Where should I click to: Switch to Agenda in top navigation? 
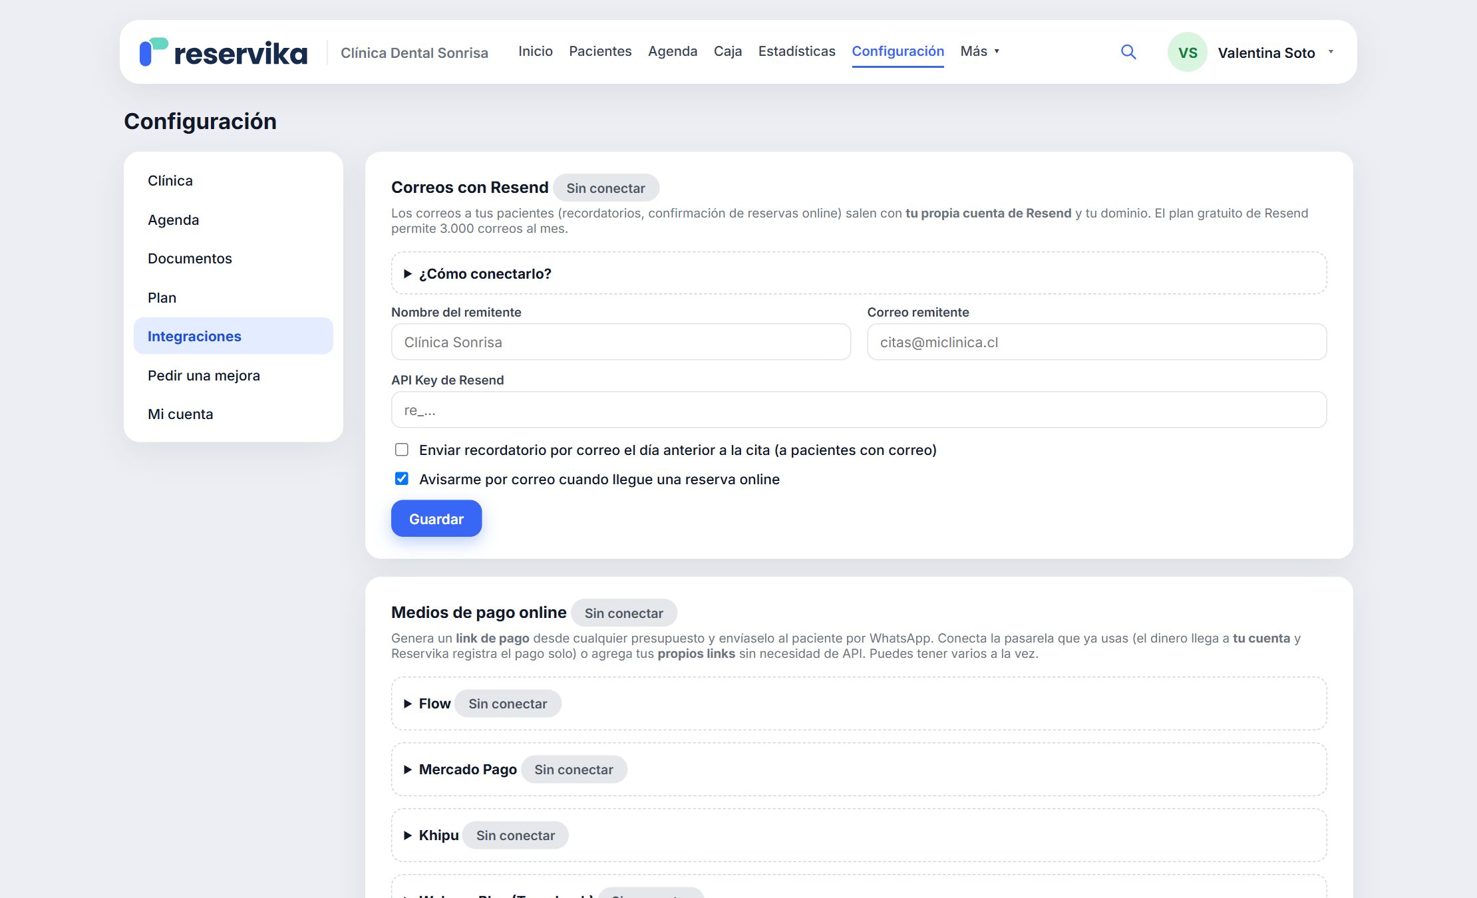[673, 51]
